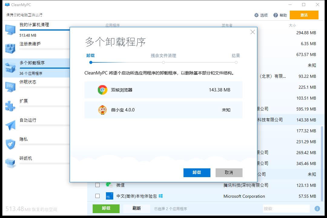The image size is (327, 218).
Task: Open the hibernation monitor icon
Action: tap(10, 87)
